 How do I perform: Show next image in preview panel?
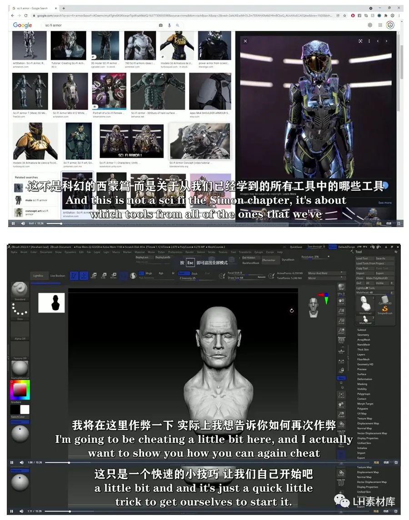[x=386, y=41]
